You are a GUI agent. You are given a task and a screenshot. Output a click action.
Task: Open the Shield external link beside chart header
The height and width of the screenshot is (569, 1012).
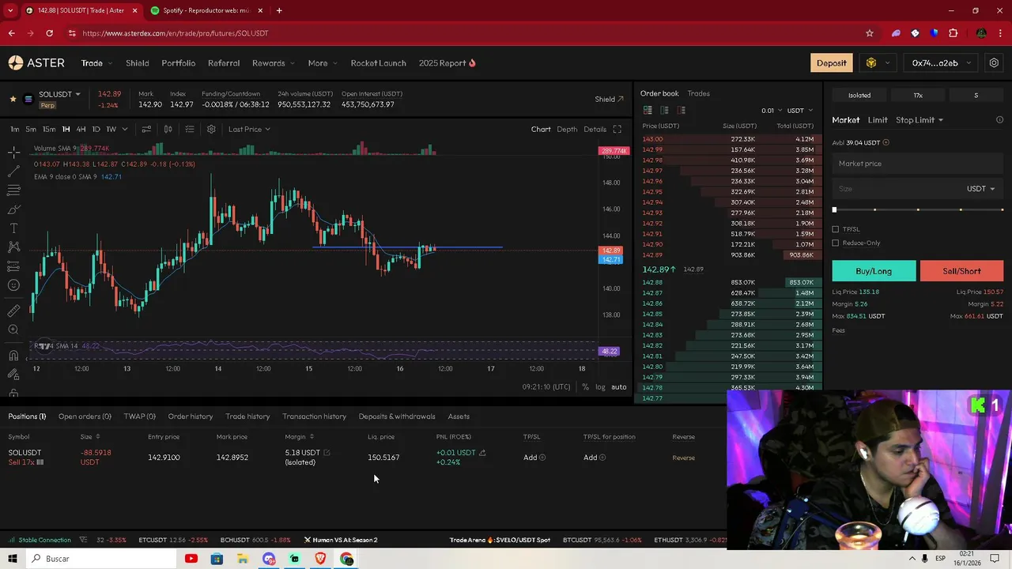coord(610,99)
